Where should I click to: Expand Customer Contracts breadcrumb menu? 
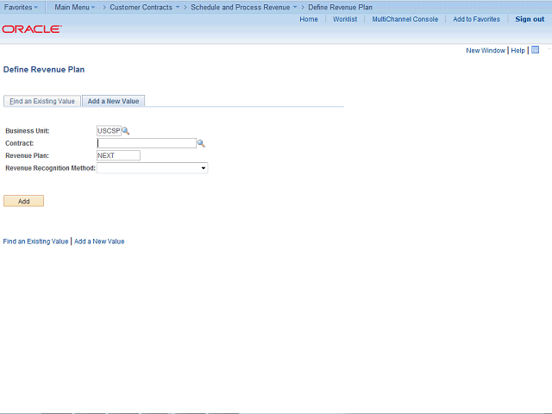tap(144, 7)
